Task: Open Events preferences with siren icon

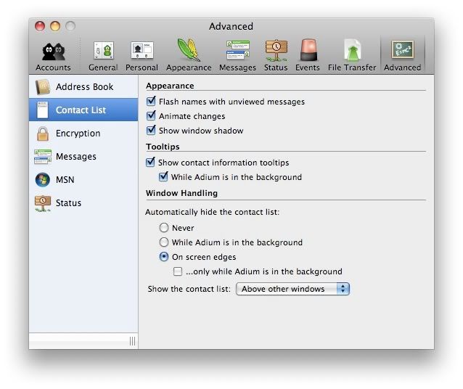Action: (308, 54)
